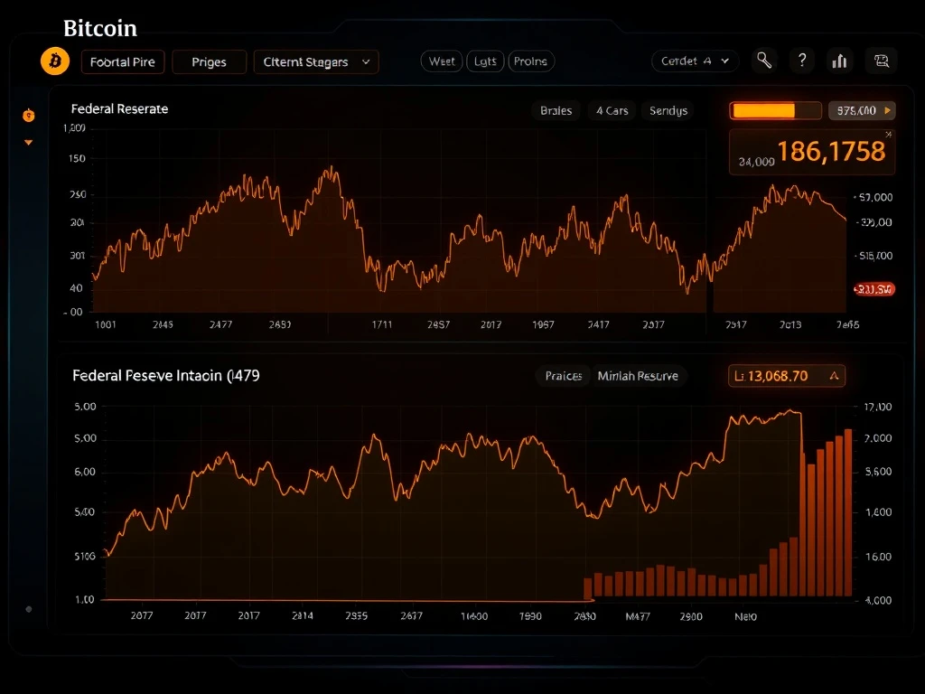Click the small icon in the 186,1758 panel corner
This screenshot has height=694, width=925.
888,136
